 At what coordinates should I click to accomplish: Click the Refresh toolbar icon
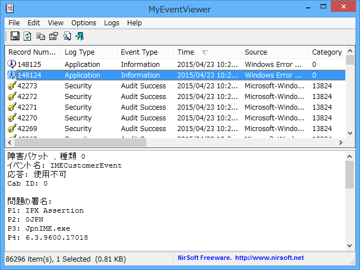point(28,36)
